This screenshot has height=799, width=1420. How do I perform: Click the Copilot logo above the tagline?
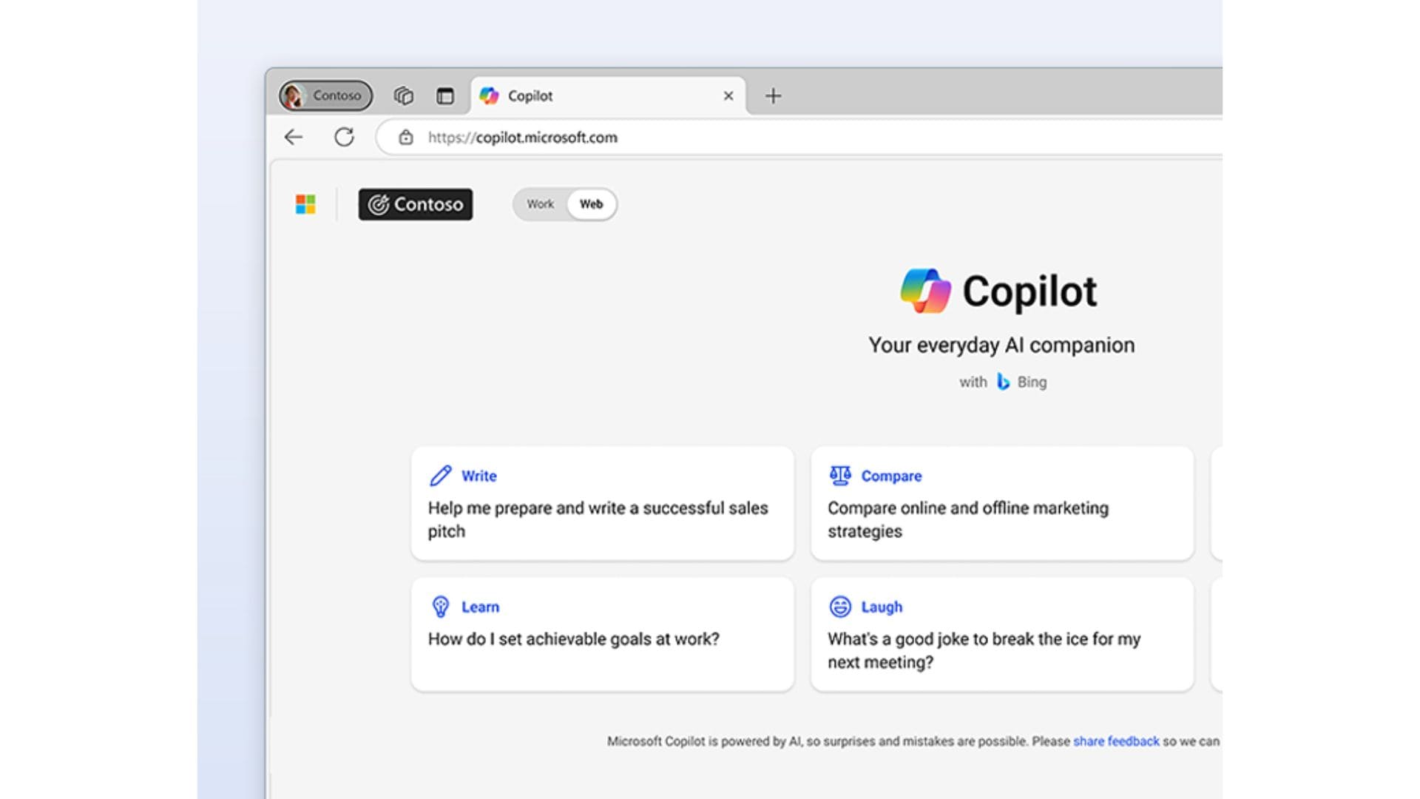click(925, 291)
